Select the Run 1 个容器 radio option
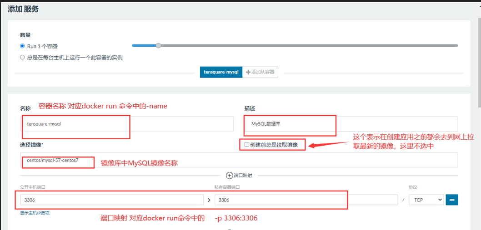The image size is (481, 230). click(x=22, y=46)
